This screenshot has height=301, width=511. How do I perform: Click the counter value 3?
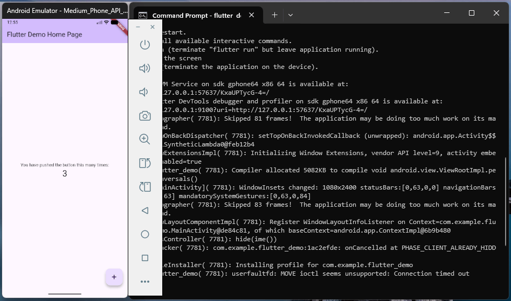point(65,174)
